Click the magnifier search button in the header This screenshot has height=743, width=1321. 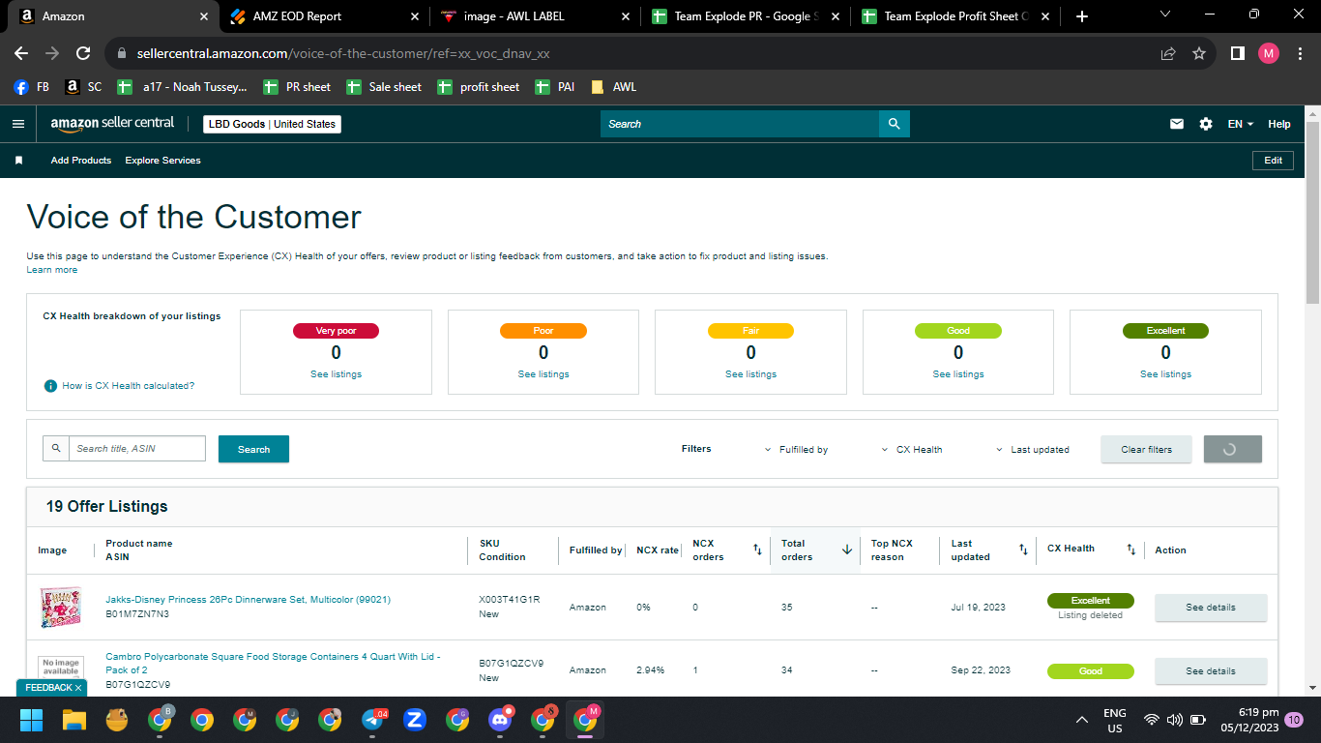pyautogui.click(x=895, y=124)
